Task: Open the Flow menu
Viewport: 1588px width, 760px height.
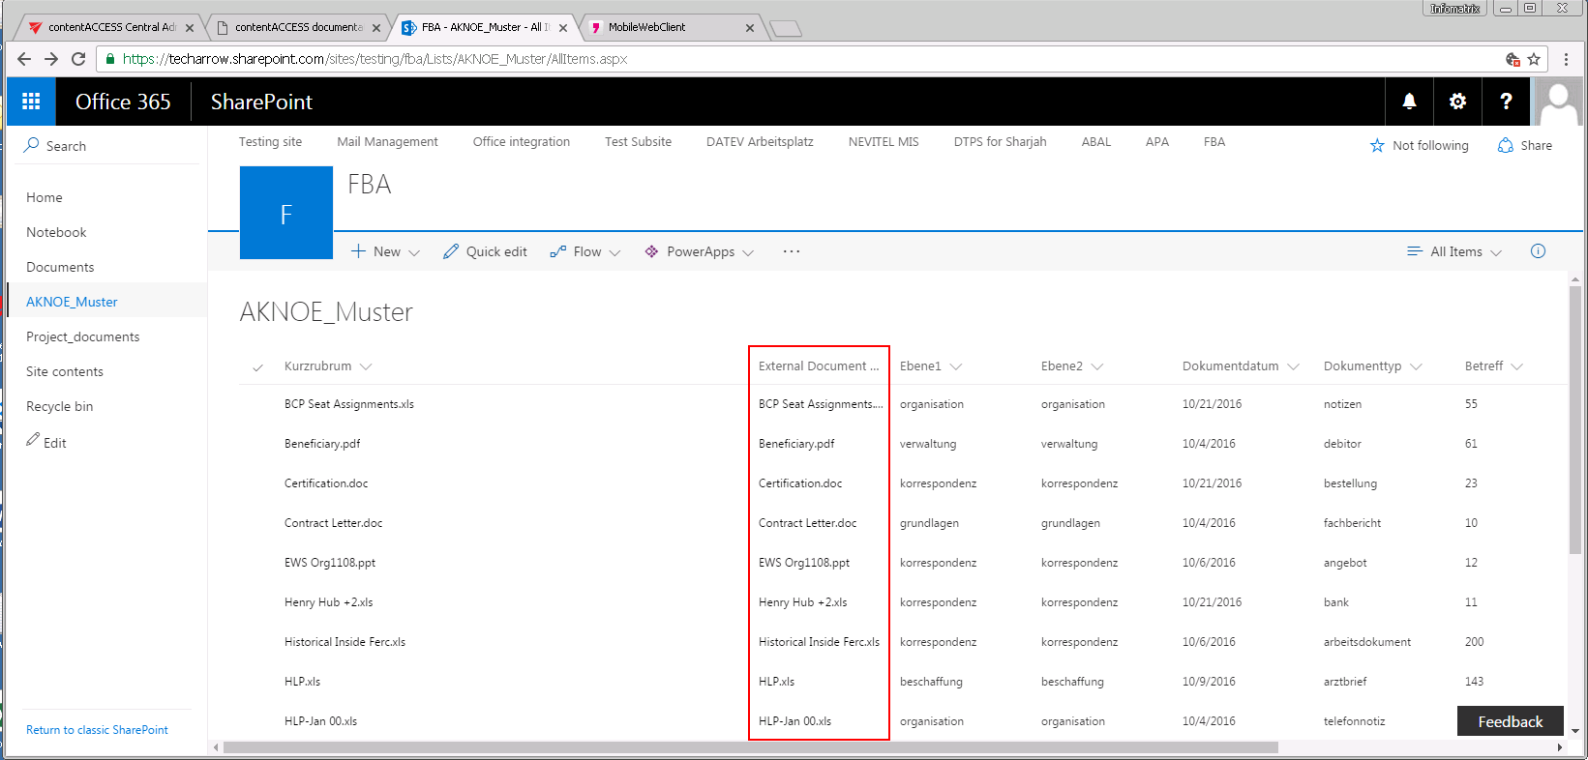Action: [x=585, y=251]
